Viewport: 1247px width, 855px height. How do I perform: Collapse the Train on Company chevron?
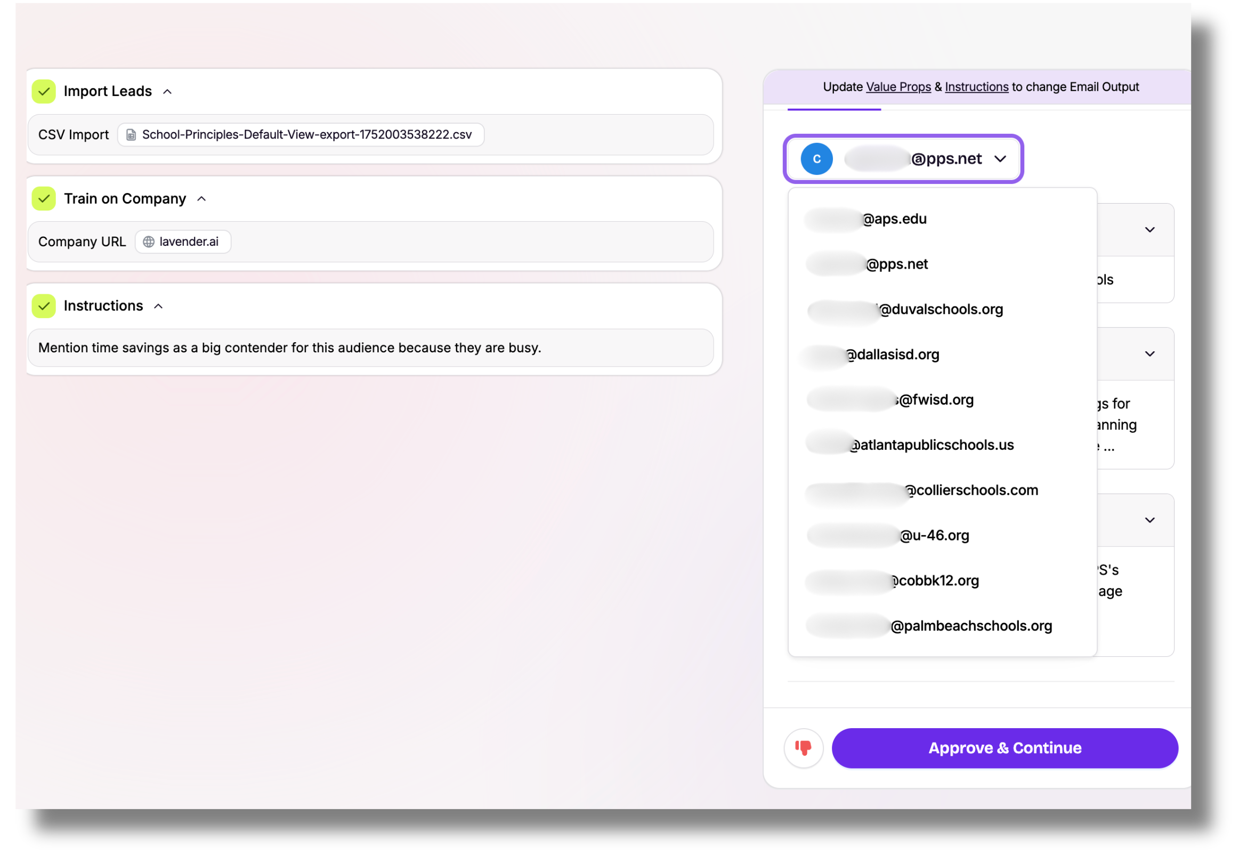point(202,199)
